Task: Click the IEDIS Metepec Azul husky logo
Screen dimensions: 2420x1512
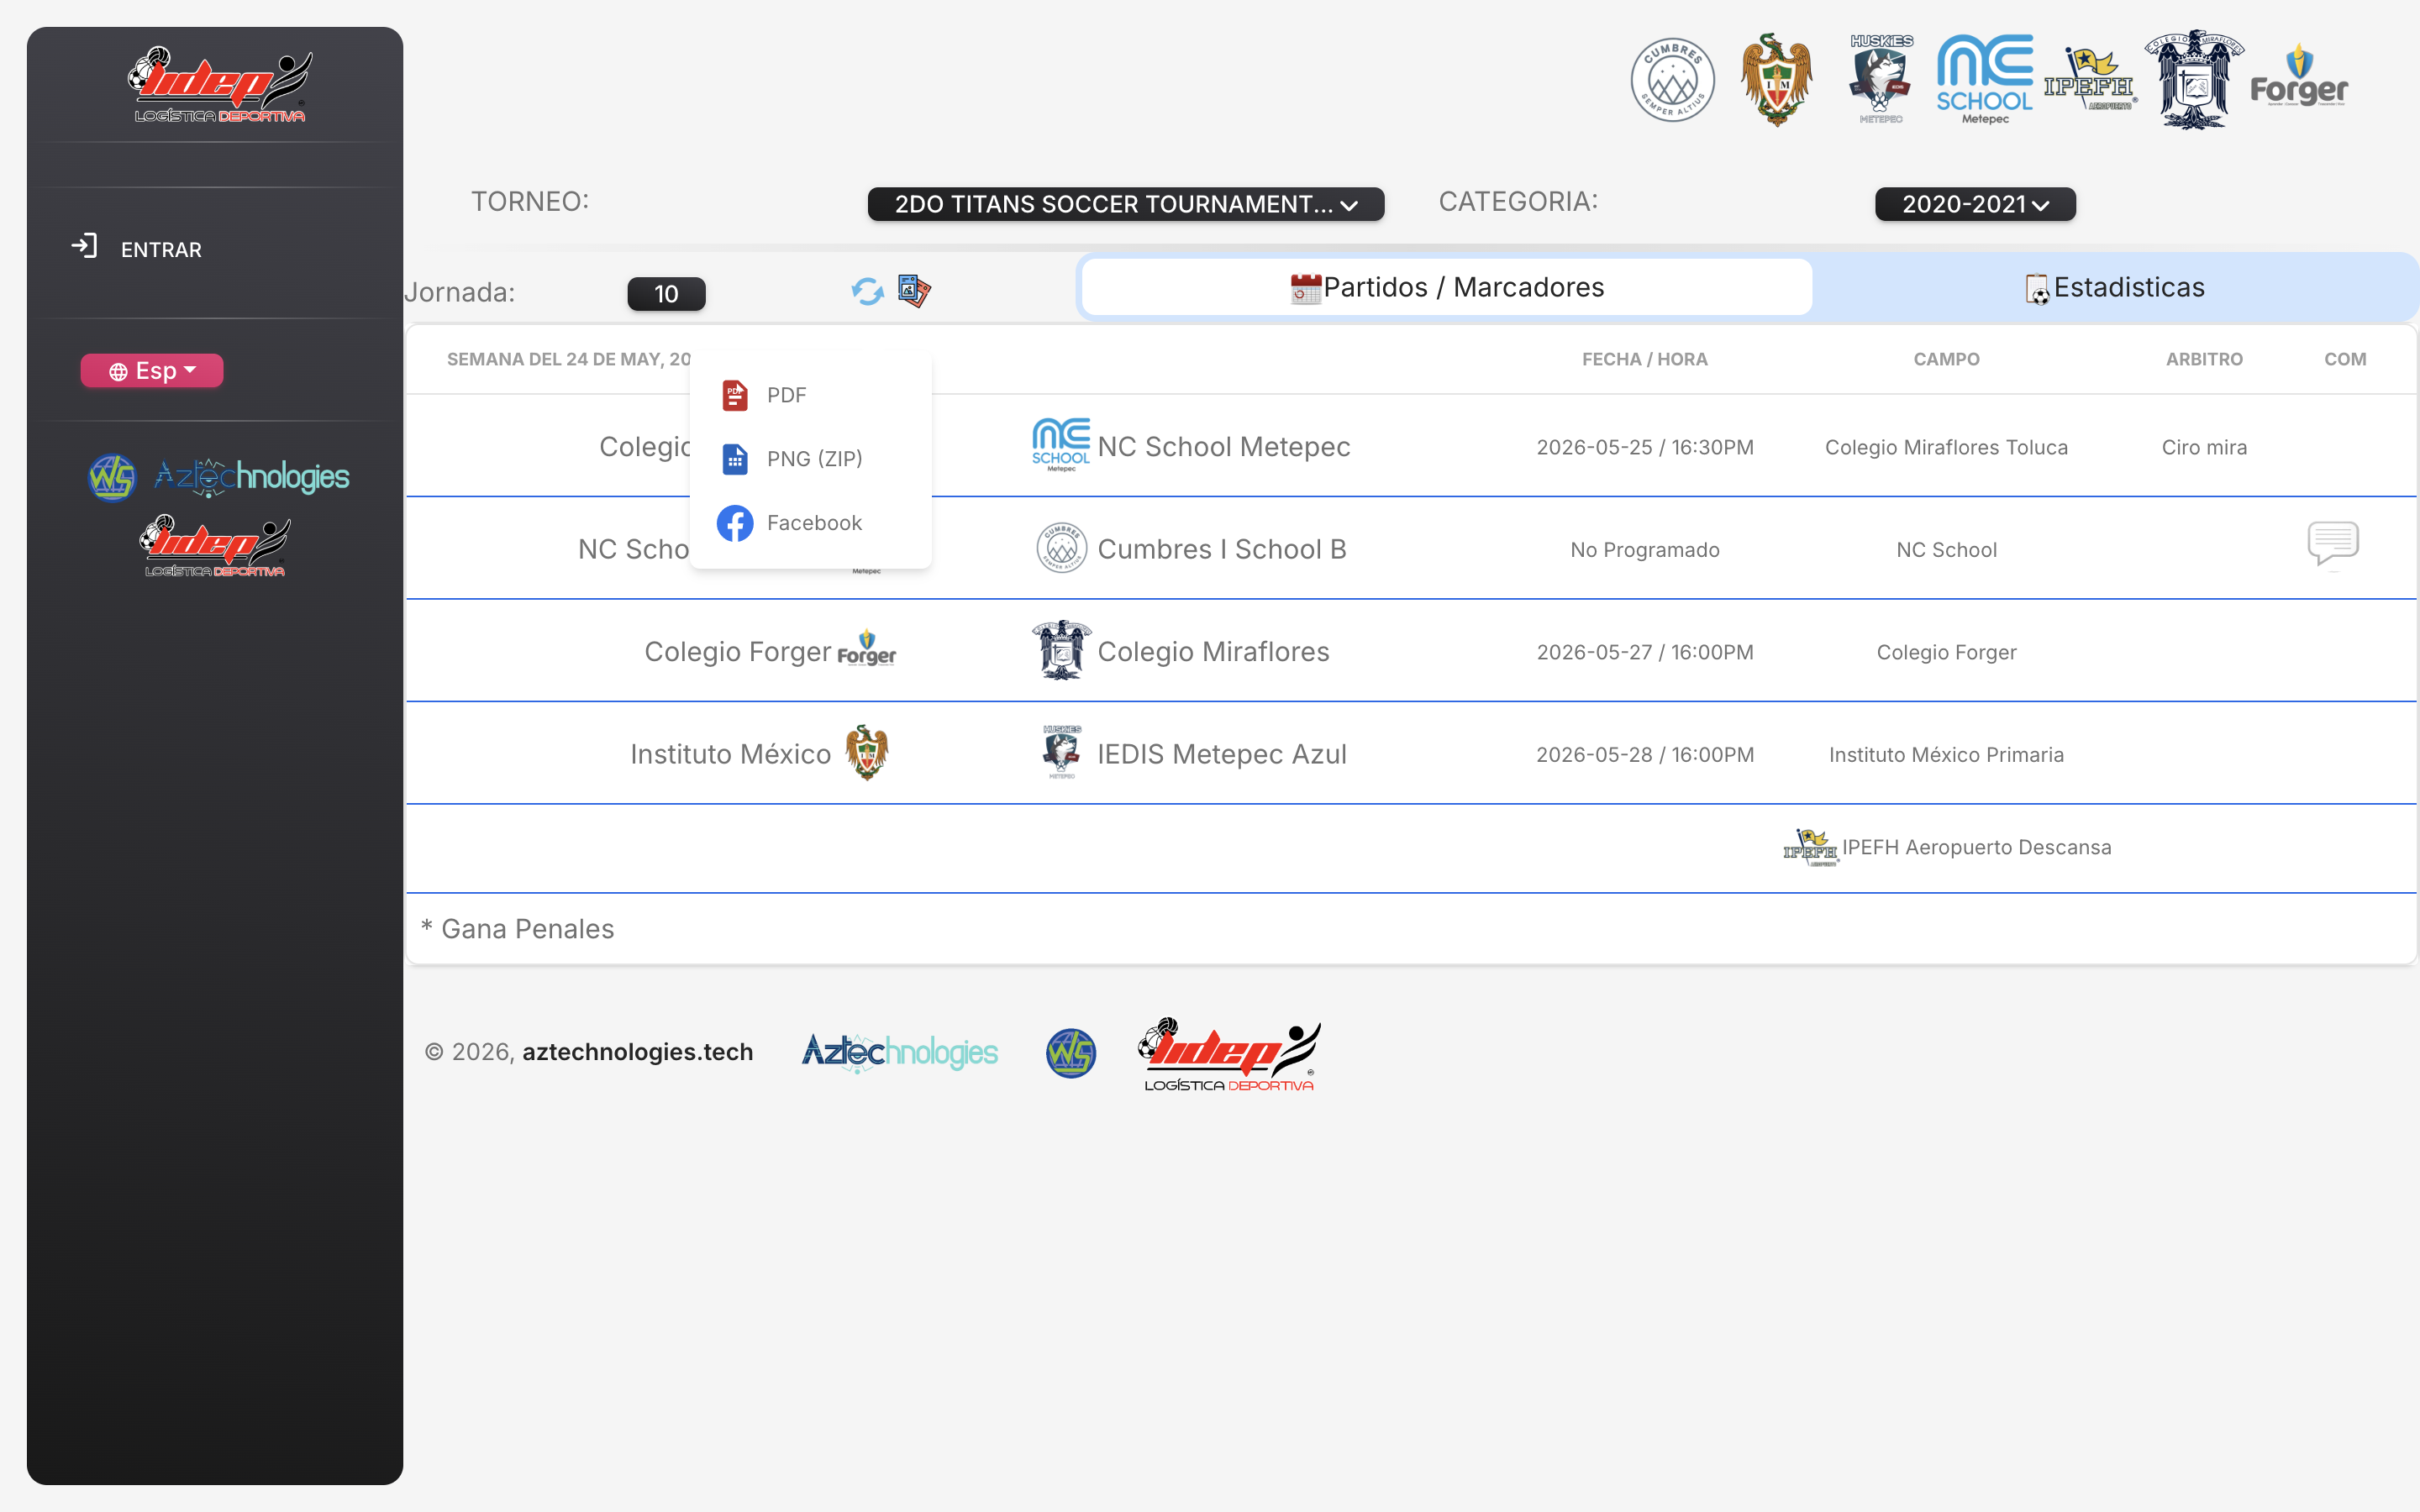Action: 1061,752
